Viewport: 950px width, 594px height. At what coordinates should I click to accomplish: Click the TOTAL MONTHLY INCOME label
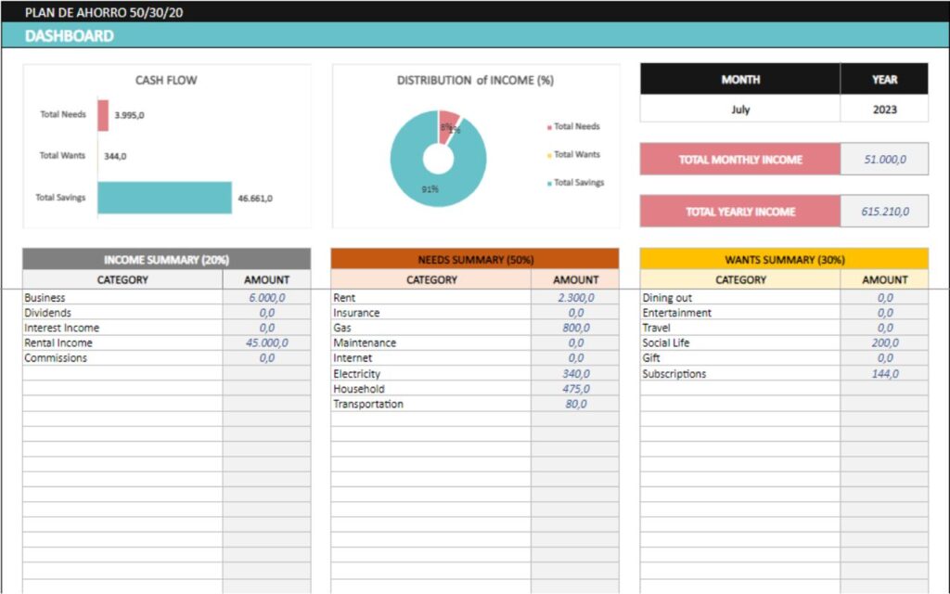[739, 160]
